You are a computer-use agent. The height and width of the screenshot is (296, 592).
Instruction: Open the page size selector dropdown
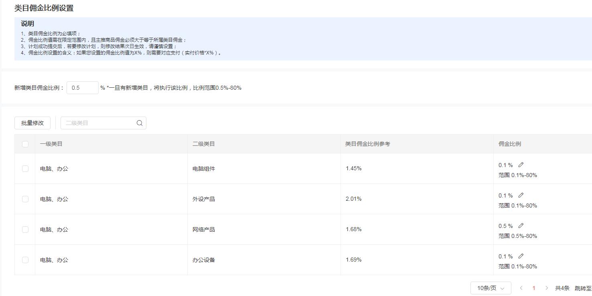tap(490, 288)
